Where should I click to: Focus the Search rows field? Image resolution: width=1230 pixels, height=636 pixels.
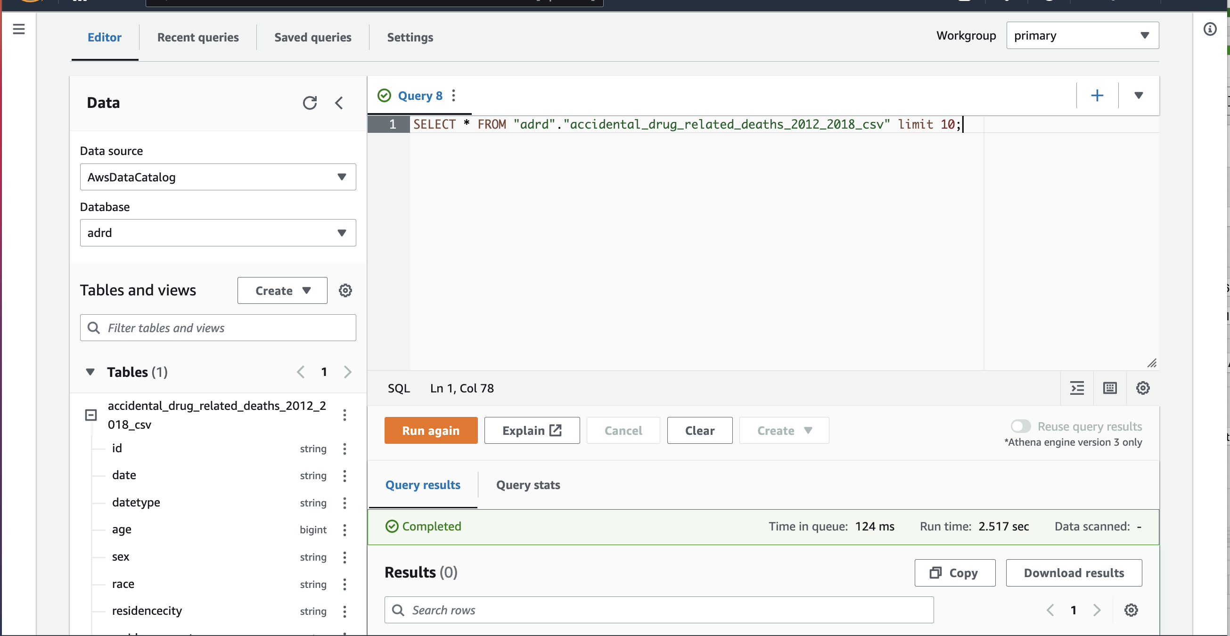(x=659, y=610)
